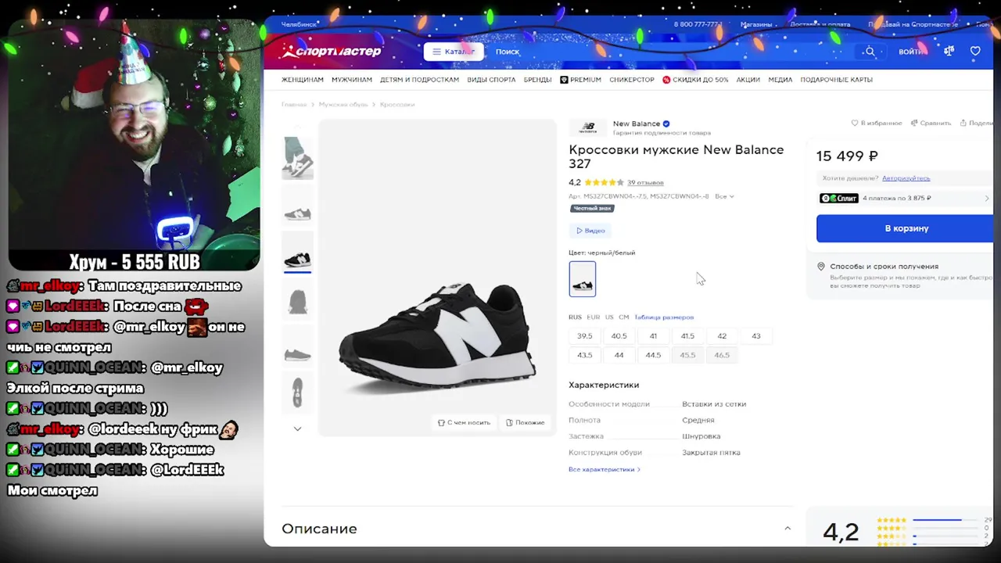Click the verified badge beside New Balance
1001x563 pixels.
[x=666, y=124]
